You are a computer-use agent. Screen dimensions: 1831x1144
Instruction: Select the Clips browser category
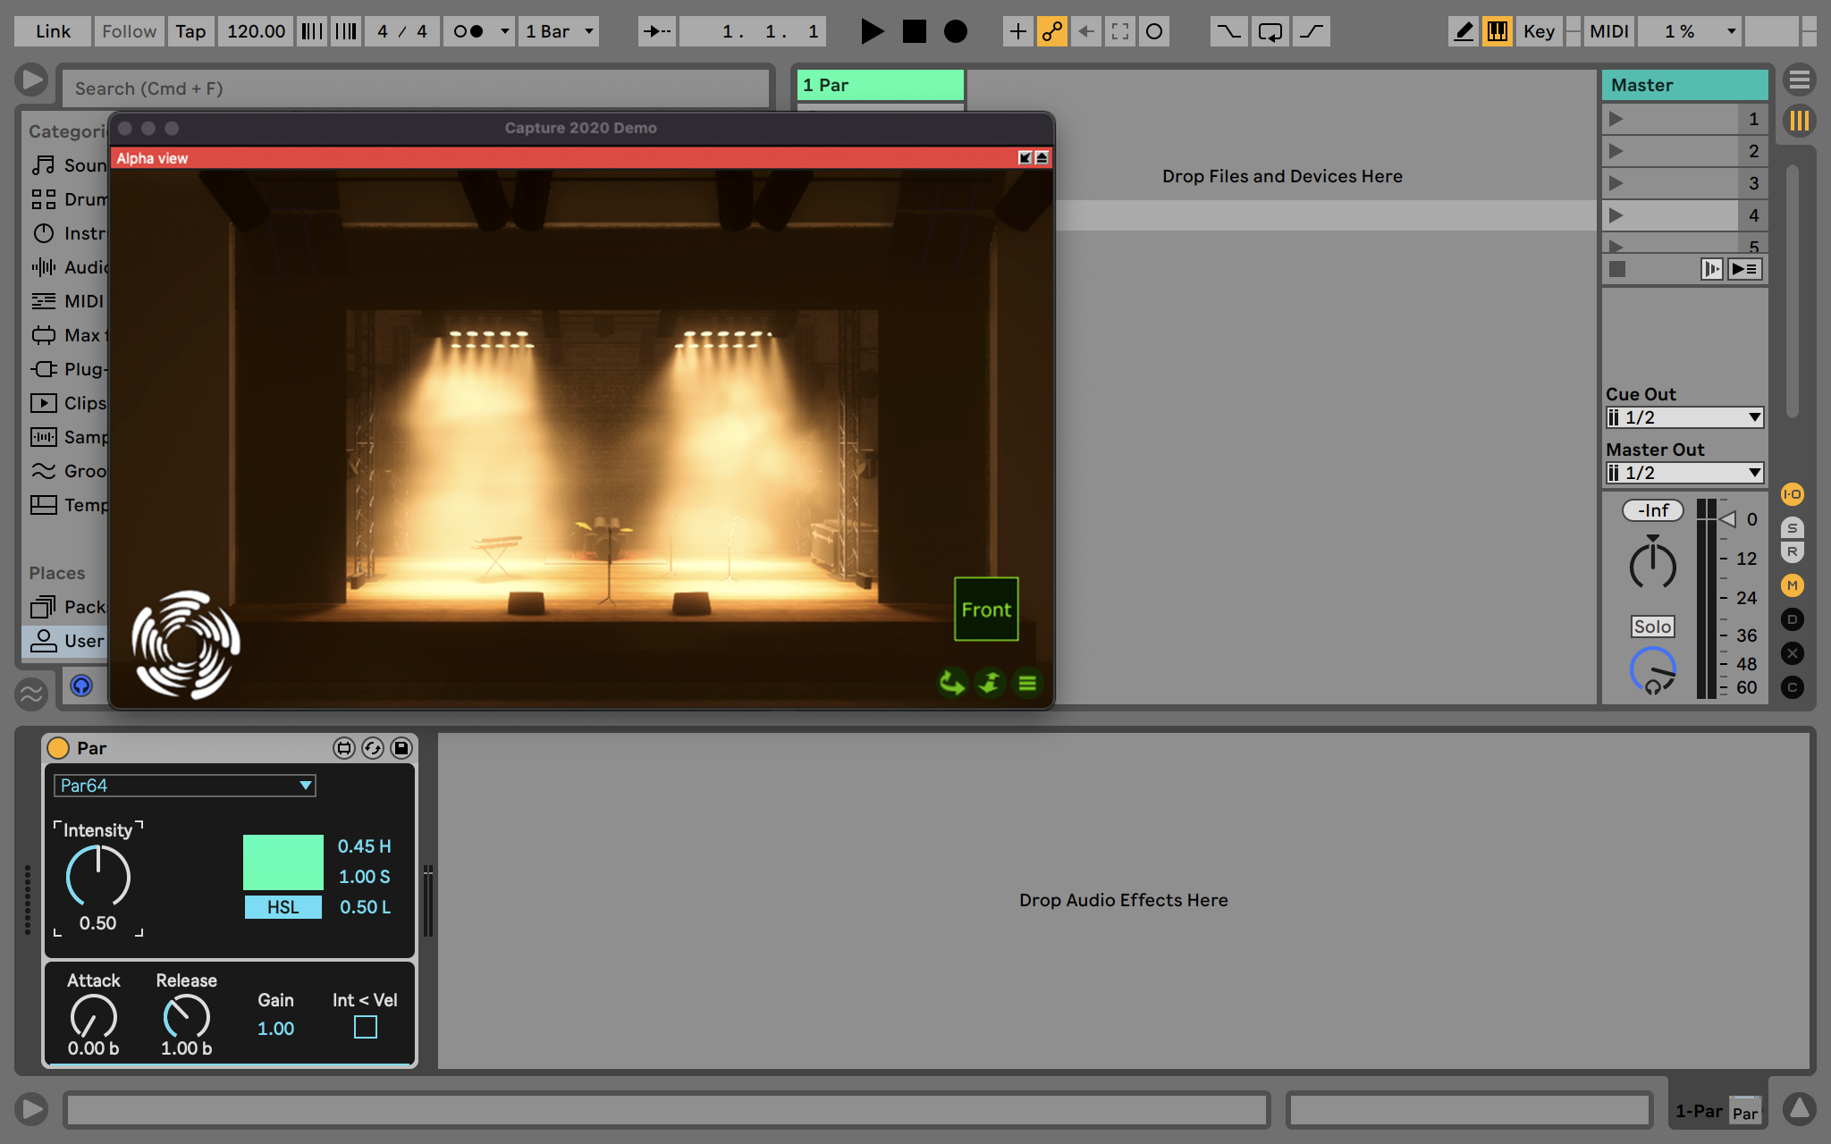coord(70,403)
